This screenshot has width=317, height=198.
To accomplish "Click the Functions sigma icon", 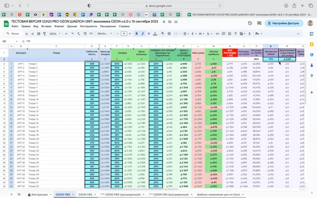I will click(250, 34).
